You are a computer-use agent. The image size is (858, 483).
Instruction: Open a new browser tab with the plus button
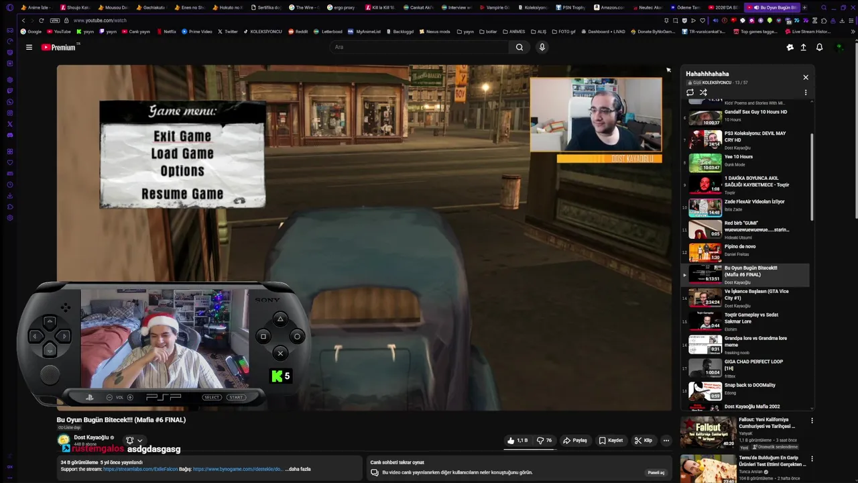click(x=804, y=7)
